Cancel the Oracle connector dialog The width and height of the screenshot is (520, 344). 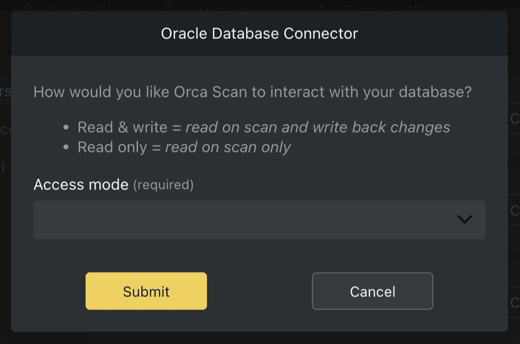click(372, 291)
